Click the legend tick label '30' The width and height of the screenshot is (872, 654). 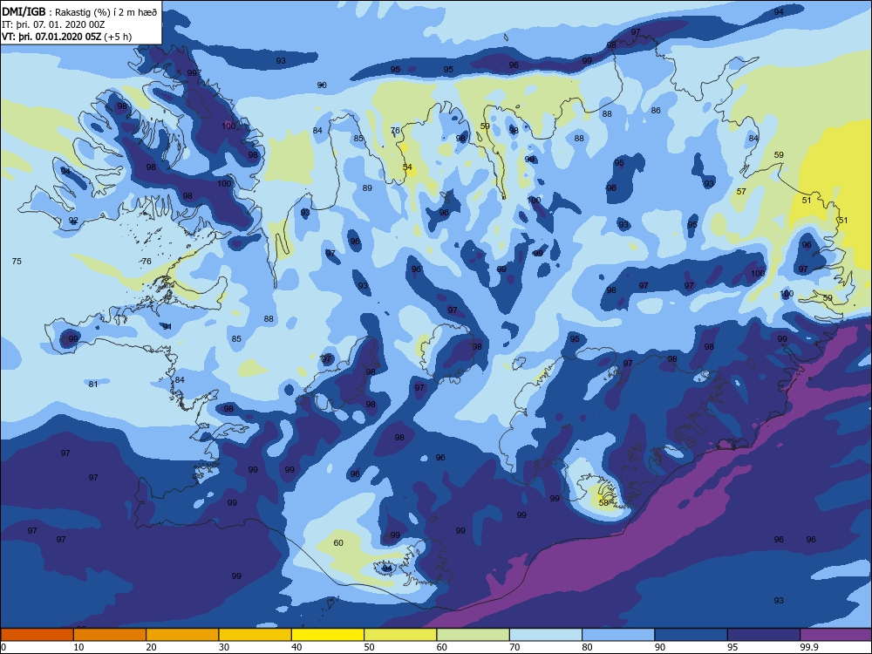pos(224,647)
